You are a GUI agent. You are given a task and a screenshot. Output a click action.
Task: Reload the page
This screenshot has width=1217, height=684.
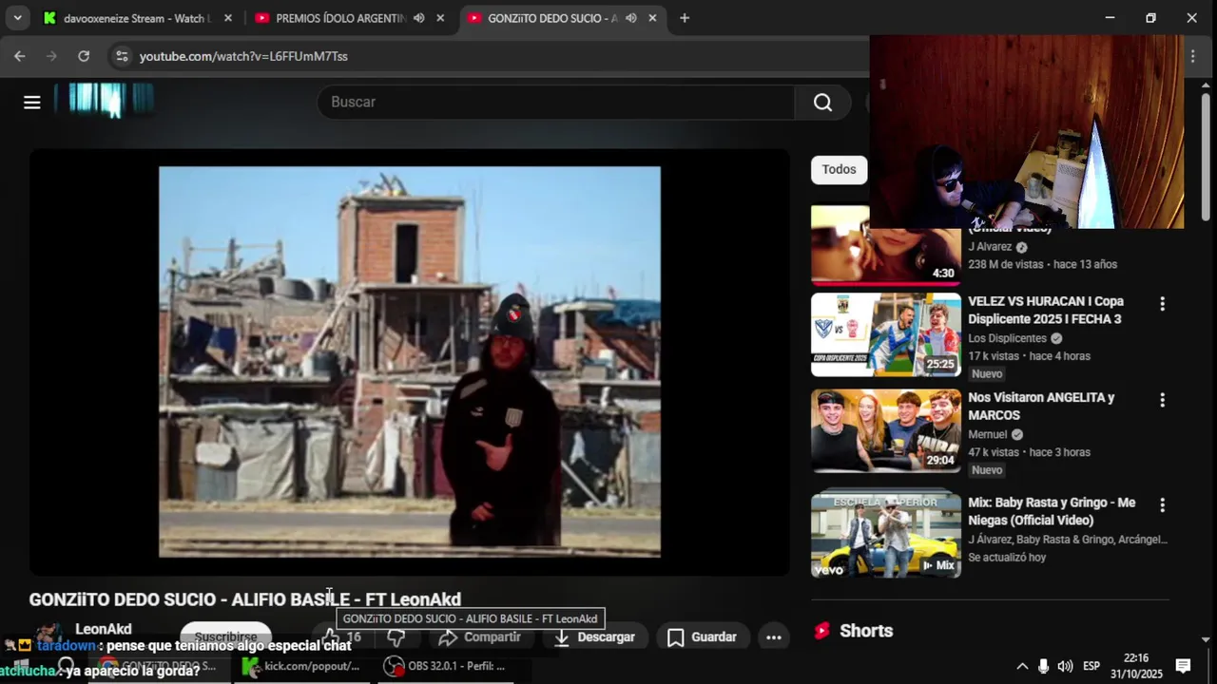click(x=84, y=56)
